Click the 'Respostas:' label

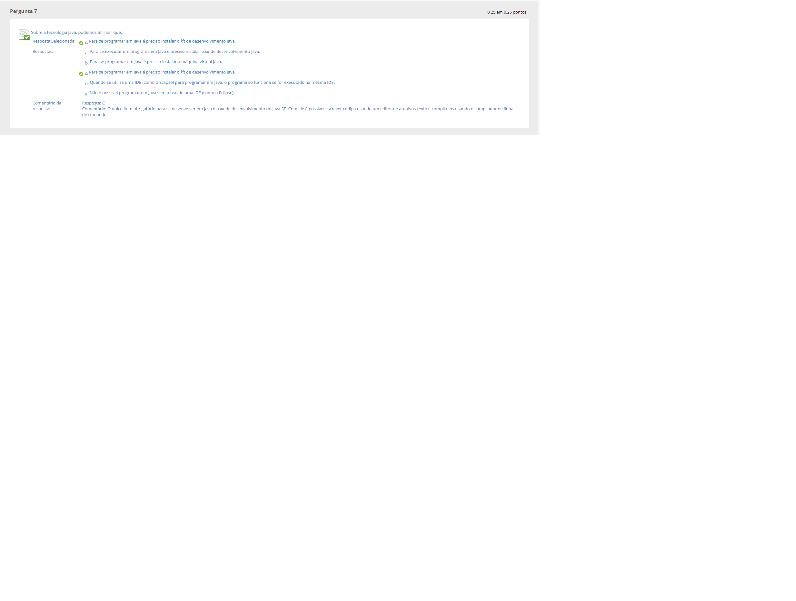[43, 52]
